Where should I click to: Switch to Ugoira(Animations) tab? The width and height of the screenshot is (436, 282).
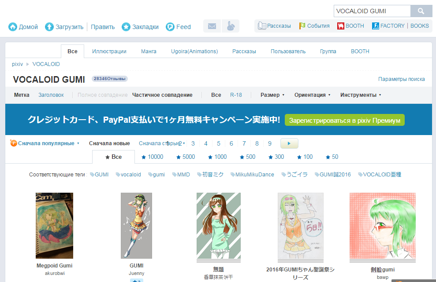point(194,51)
